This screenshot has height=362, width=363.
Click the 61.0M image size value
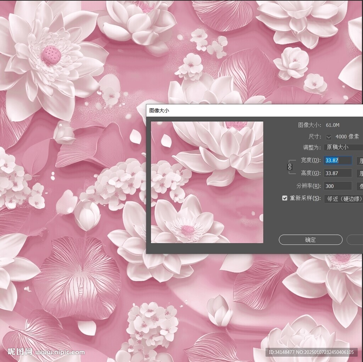coord(333,125)
